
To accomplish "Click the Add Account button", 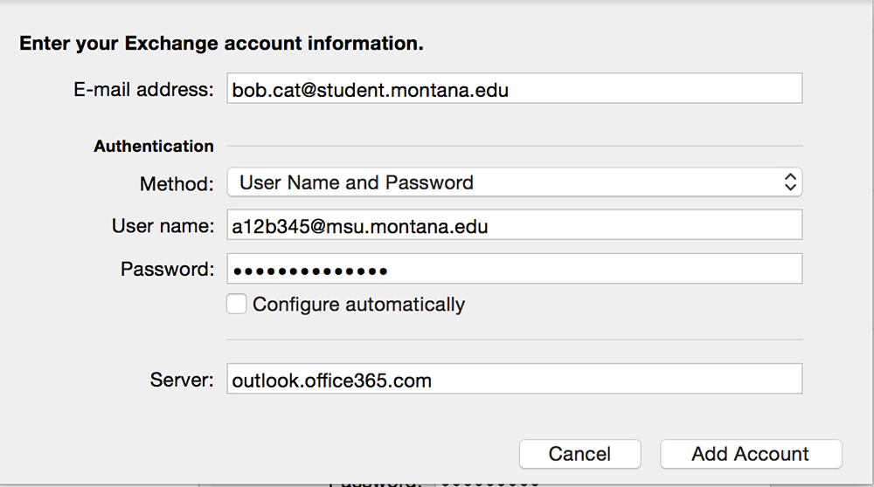I will (751, 454).
